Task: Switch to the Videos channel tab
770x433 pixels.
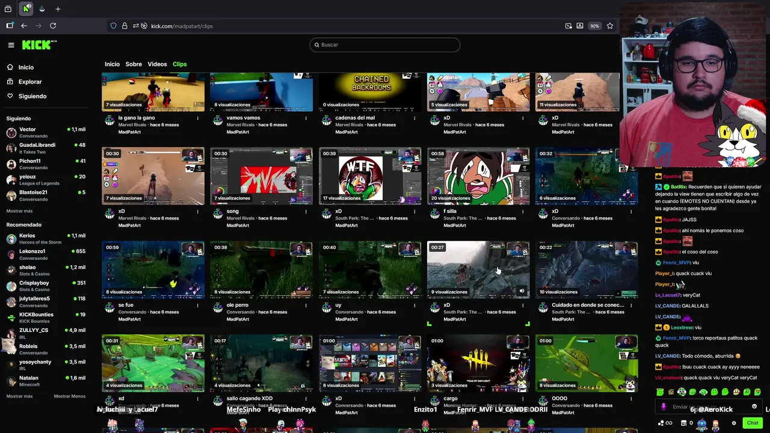Action: 157,64
